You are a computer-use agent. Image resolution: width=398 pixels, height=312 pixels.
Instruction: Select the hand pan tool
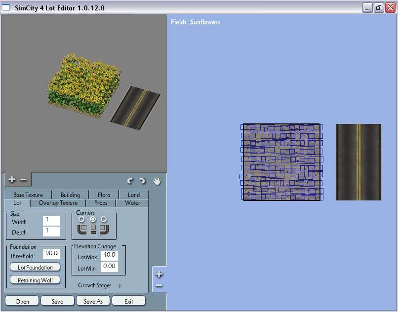(x=157, y=181)
